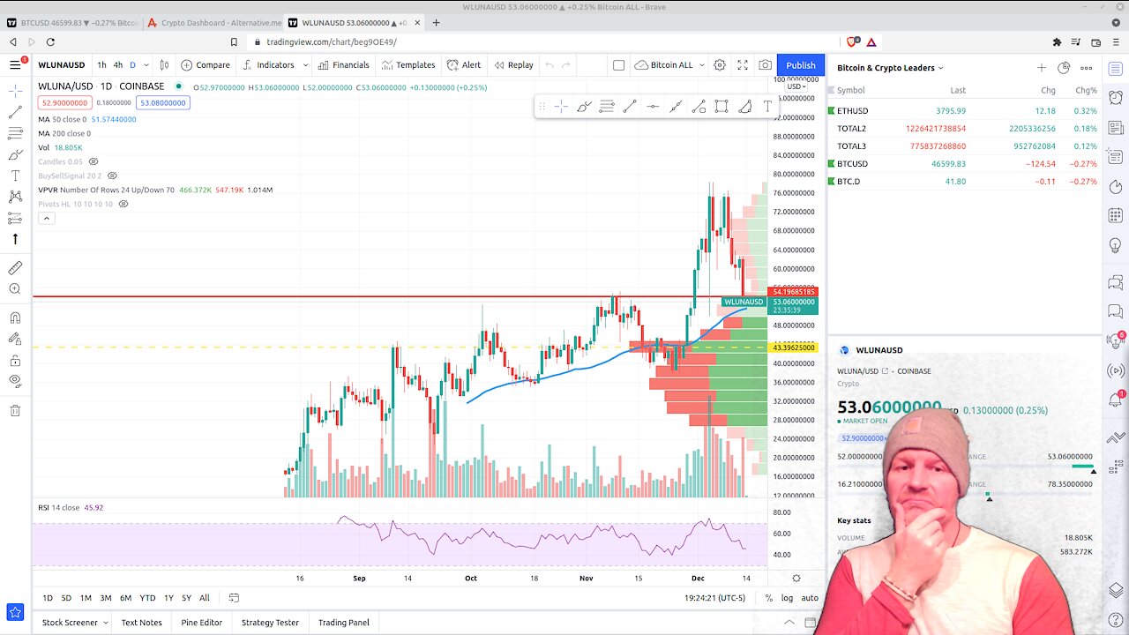Toggle magnet mode
This screenshot has width=1129, height=635.
15,318
